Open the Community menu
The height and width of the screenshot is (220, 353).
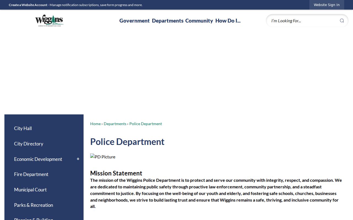pyautogui.click(x=199, y=21)
